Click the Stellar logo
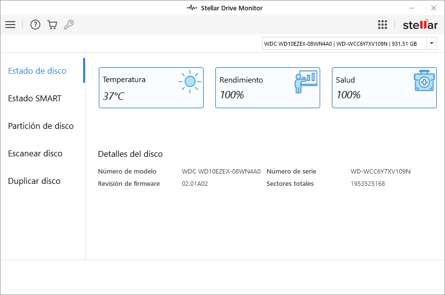Viewport: 445px width, 295px height. [420, 25]
